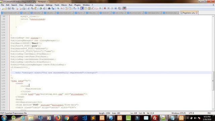Click the Stop macro recording icon
Viewport: 215px width, 121px height.
pyautogui.click(x=109, y=8)
